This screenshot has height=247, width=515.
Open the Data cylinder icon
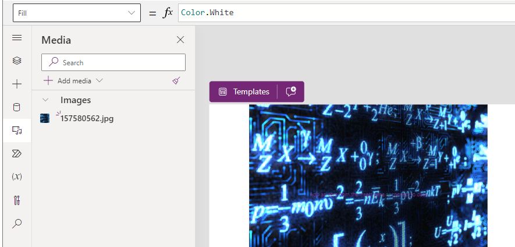[17, 107]
